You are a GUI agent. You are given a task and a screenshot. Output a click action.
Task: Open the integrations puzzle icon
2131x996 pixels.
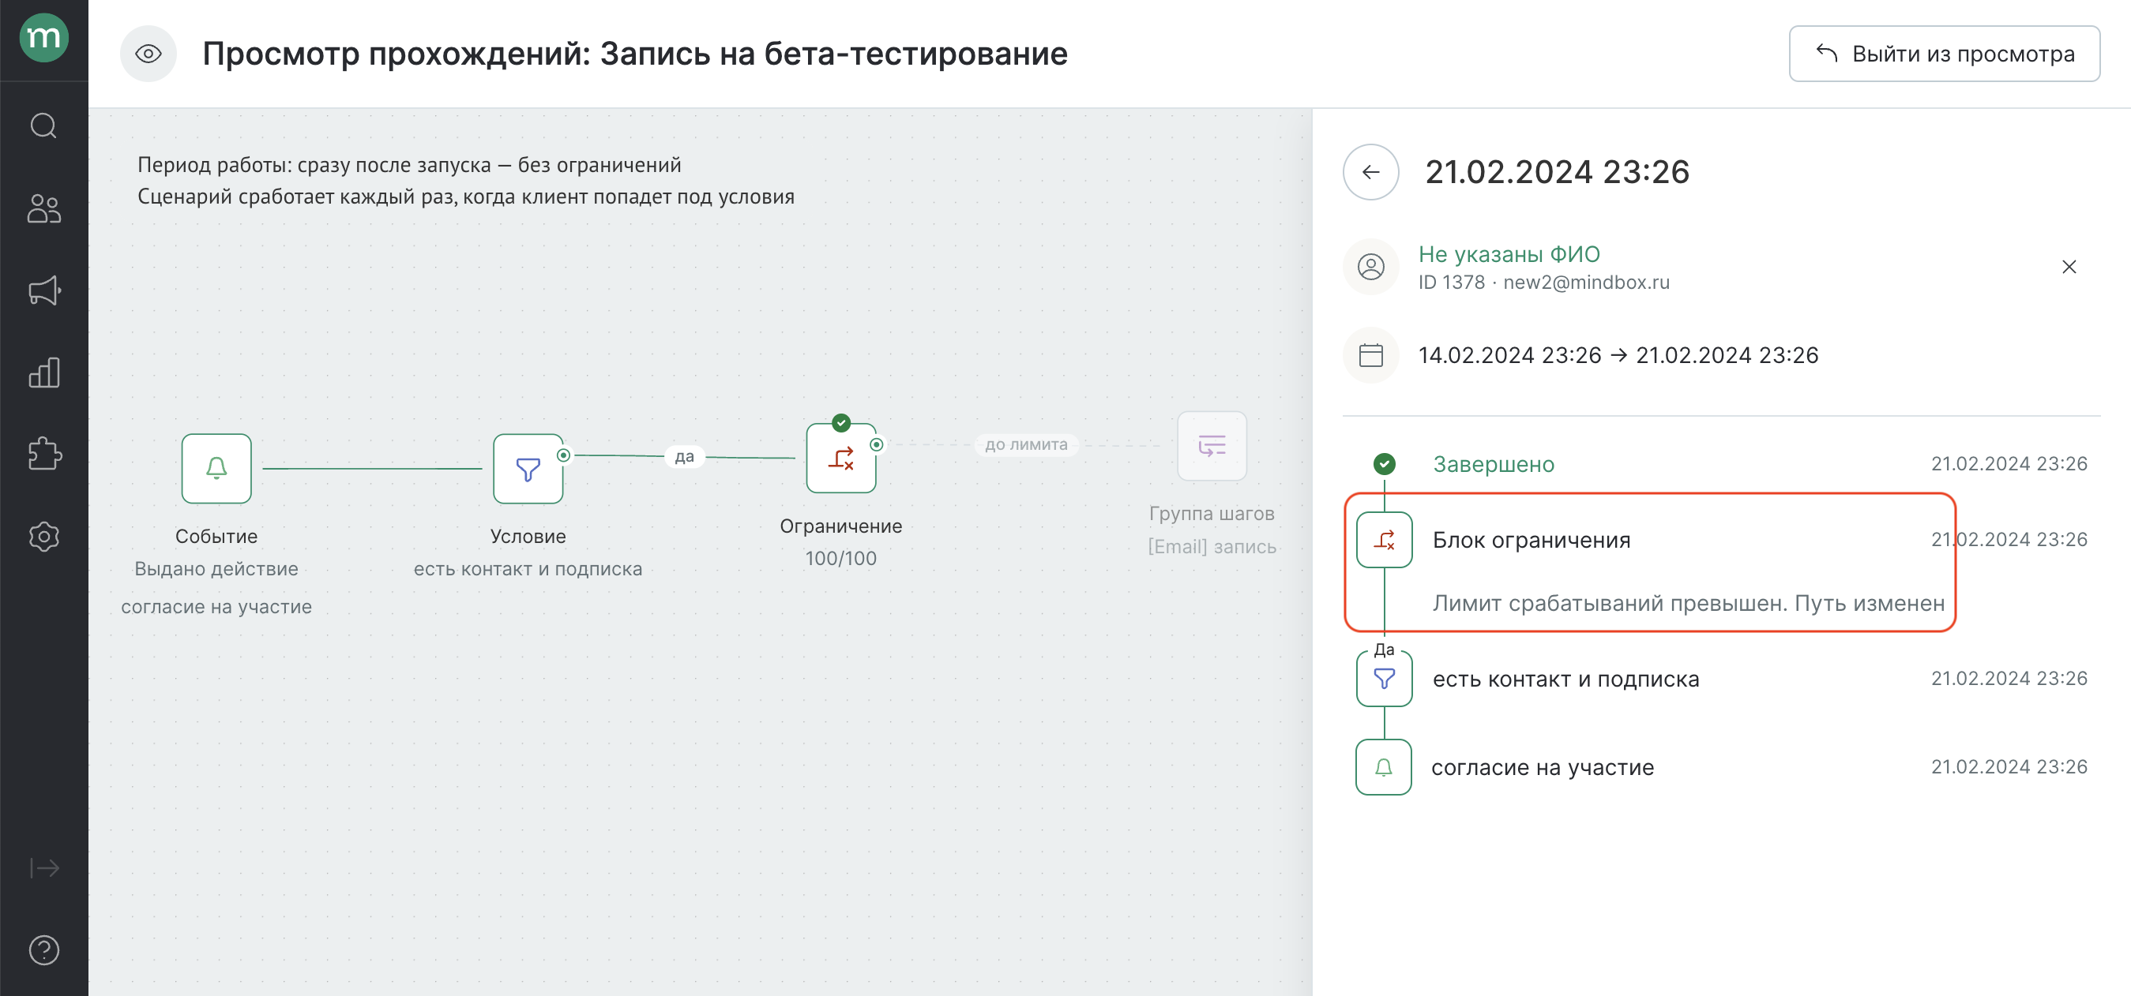(x=44, y=454)
